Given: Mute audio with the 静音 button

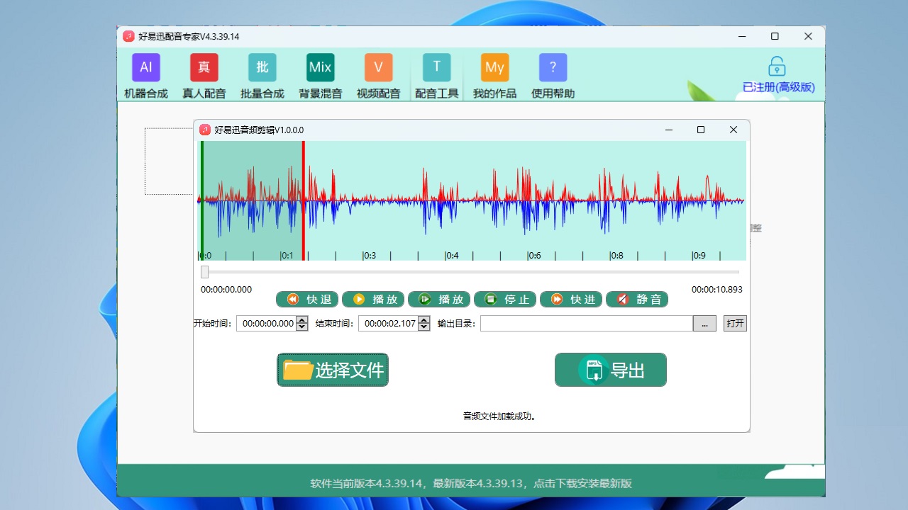Looking at the screenshot, I should point(636,299).
